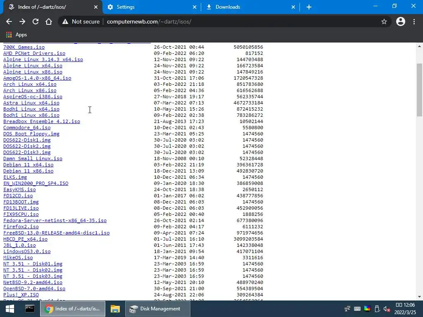The image size is (423, 317).
Task: Open the DOS622-Disk3.img link
Action: (x=27, y=153)
